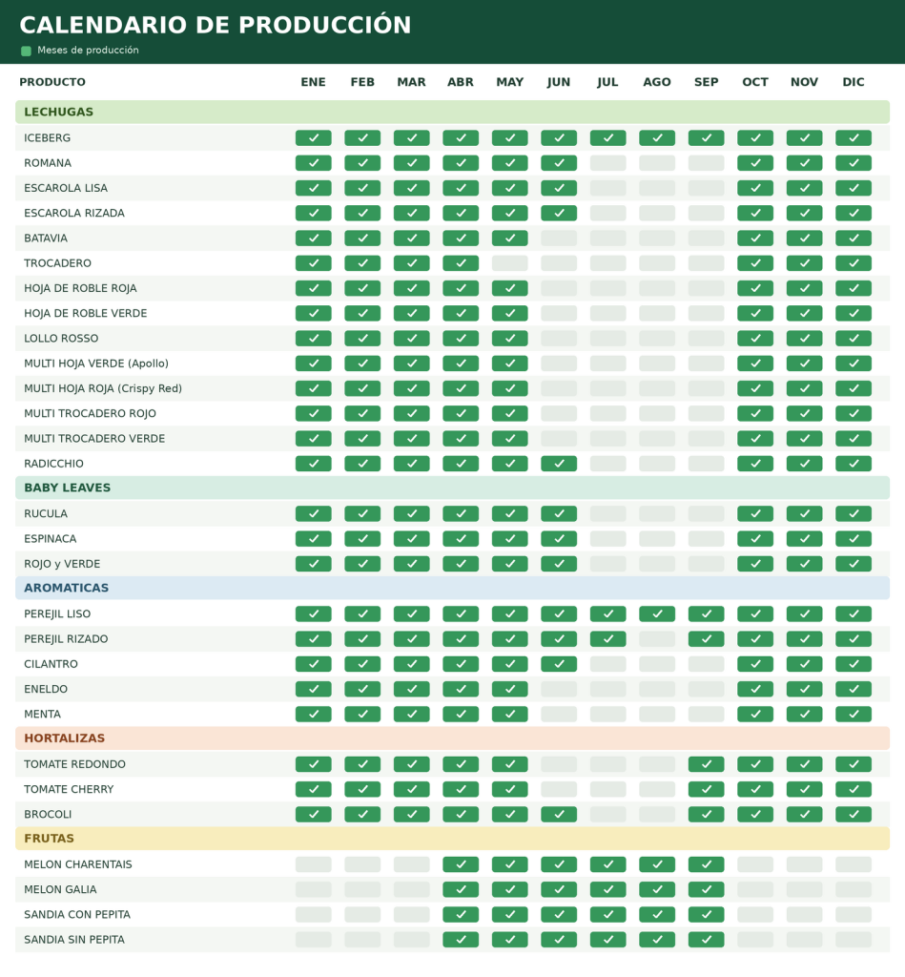This screenshot has height=977, width=905.
Task: Click the AROMATICAS category header
Action: (452, 588)
